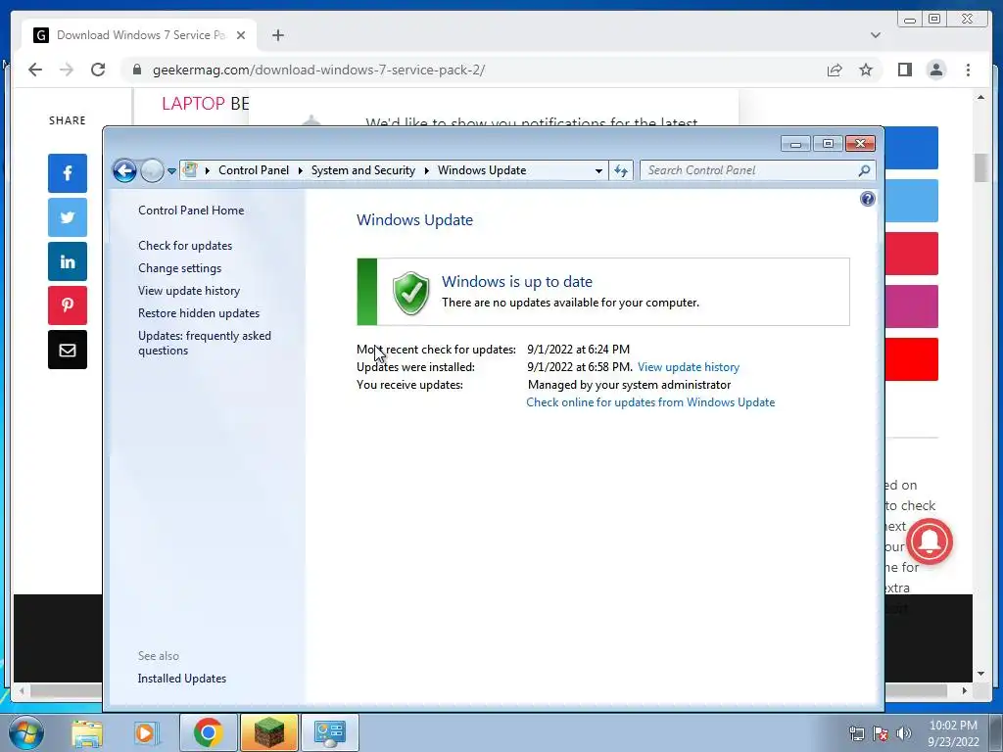Select the Download Windows 7 Service Pack tab
Screen dimensions: 1003x752
pyautogui.click(x=139, y=35)
